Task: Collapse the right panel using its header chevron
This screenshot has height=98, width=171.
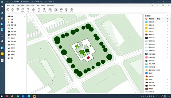Action: [168, 16]
